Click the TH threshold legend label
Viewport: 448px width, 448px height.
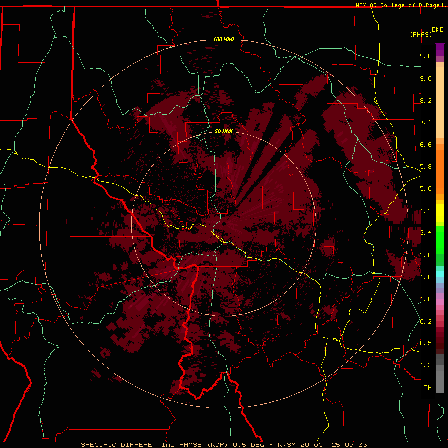coord(428,388)
